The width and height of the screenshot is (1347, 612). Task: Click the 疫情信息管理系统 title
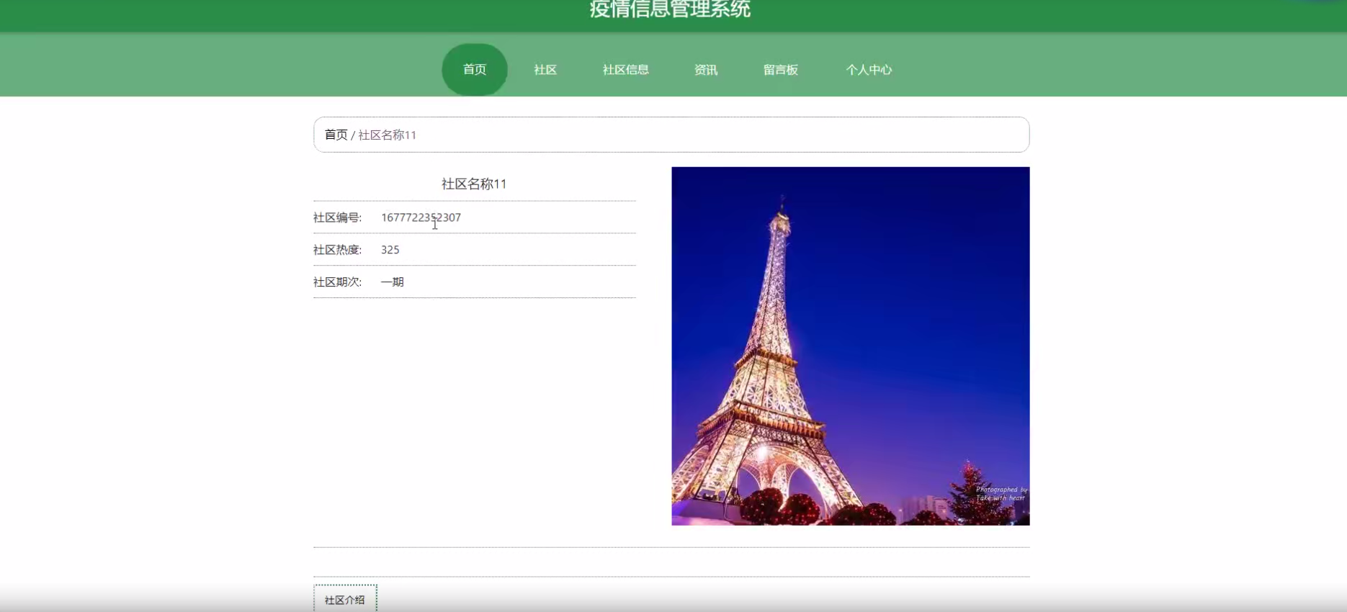670,9
